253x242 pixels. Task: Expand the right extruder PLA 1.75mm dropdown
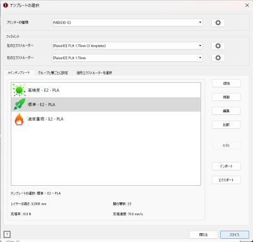click(x=127, y=57)
